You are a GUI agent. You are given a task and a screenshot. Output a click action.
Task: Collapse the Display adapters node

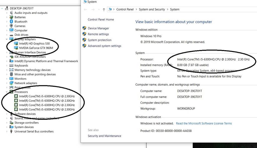tap(7, 39)
